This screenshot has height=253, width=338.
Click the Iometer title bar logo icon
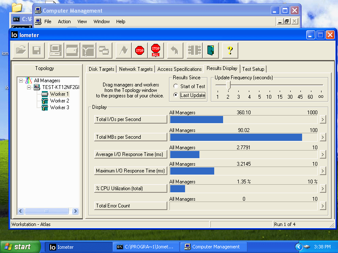click(14, 35)
